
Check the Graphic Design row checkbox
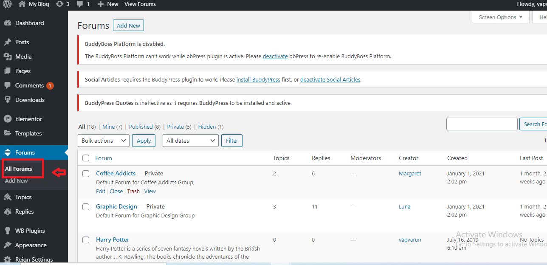pos(86,206)
